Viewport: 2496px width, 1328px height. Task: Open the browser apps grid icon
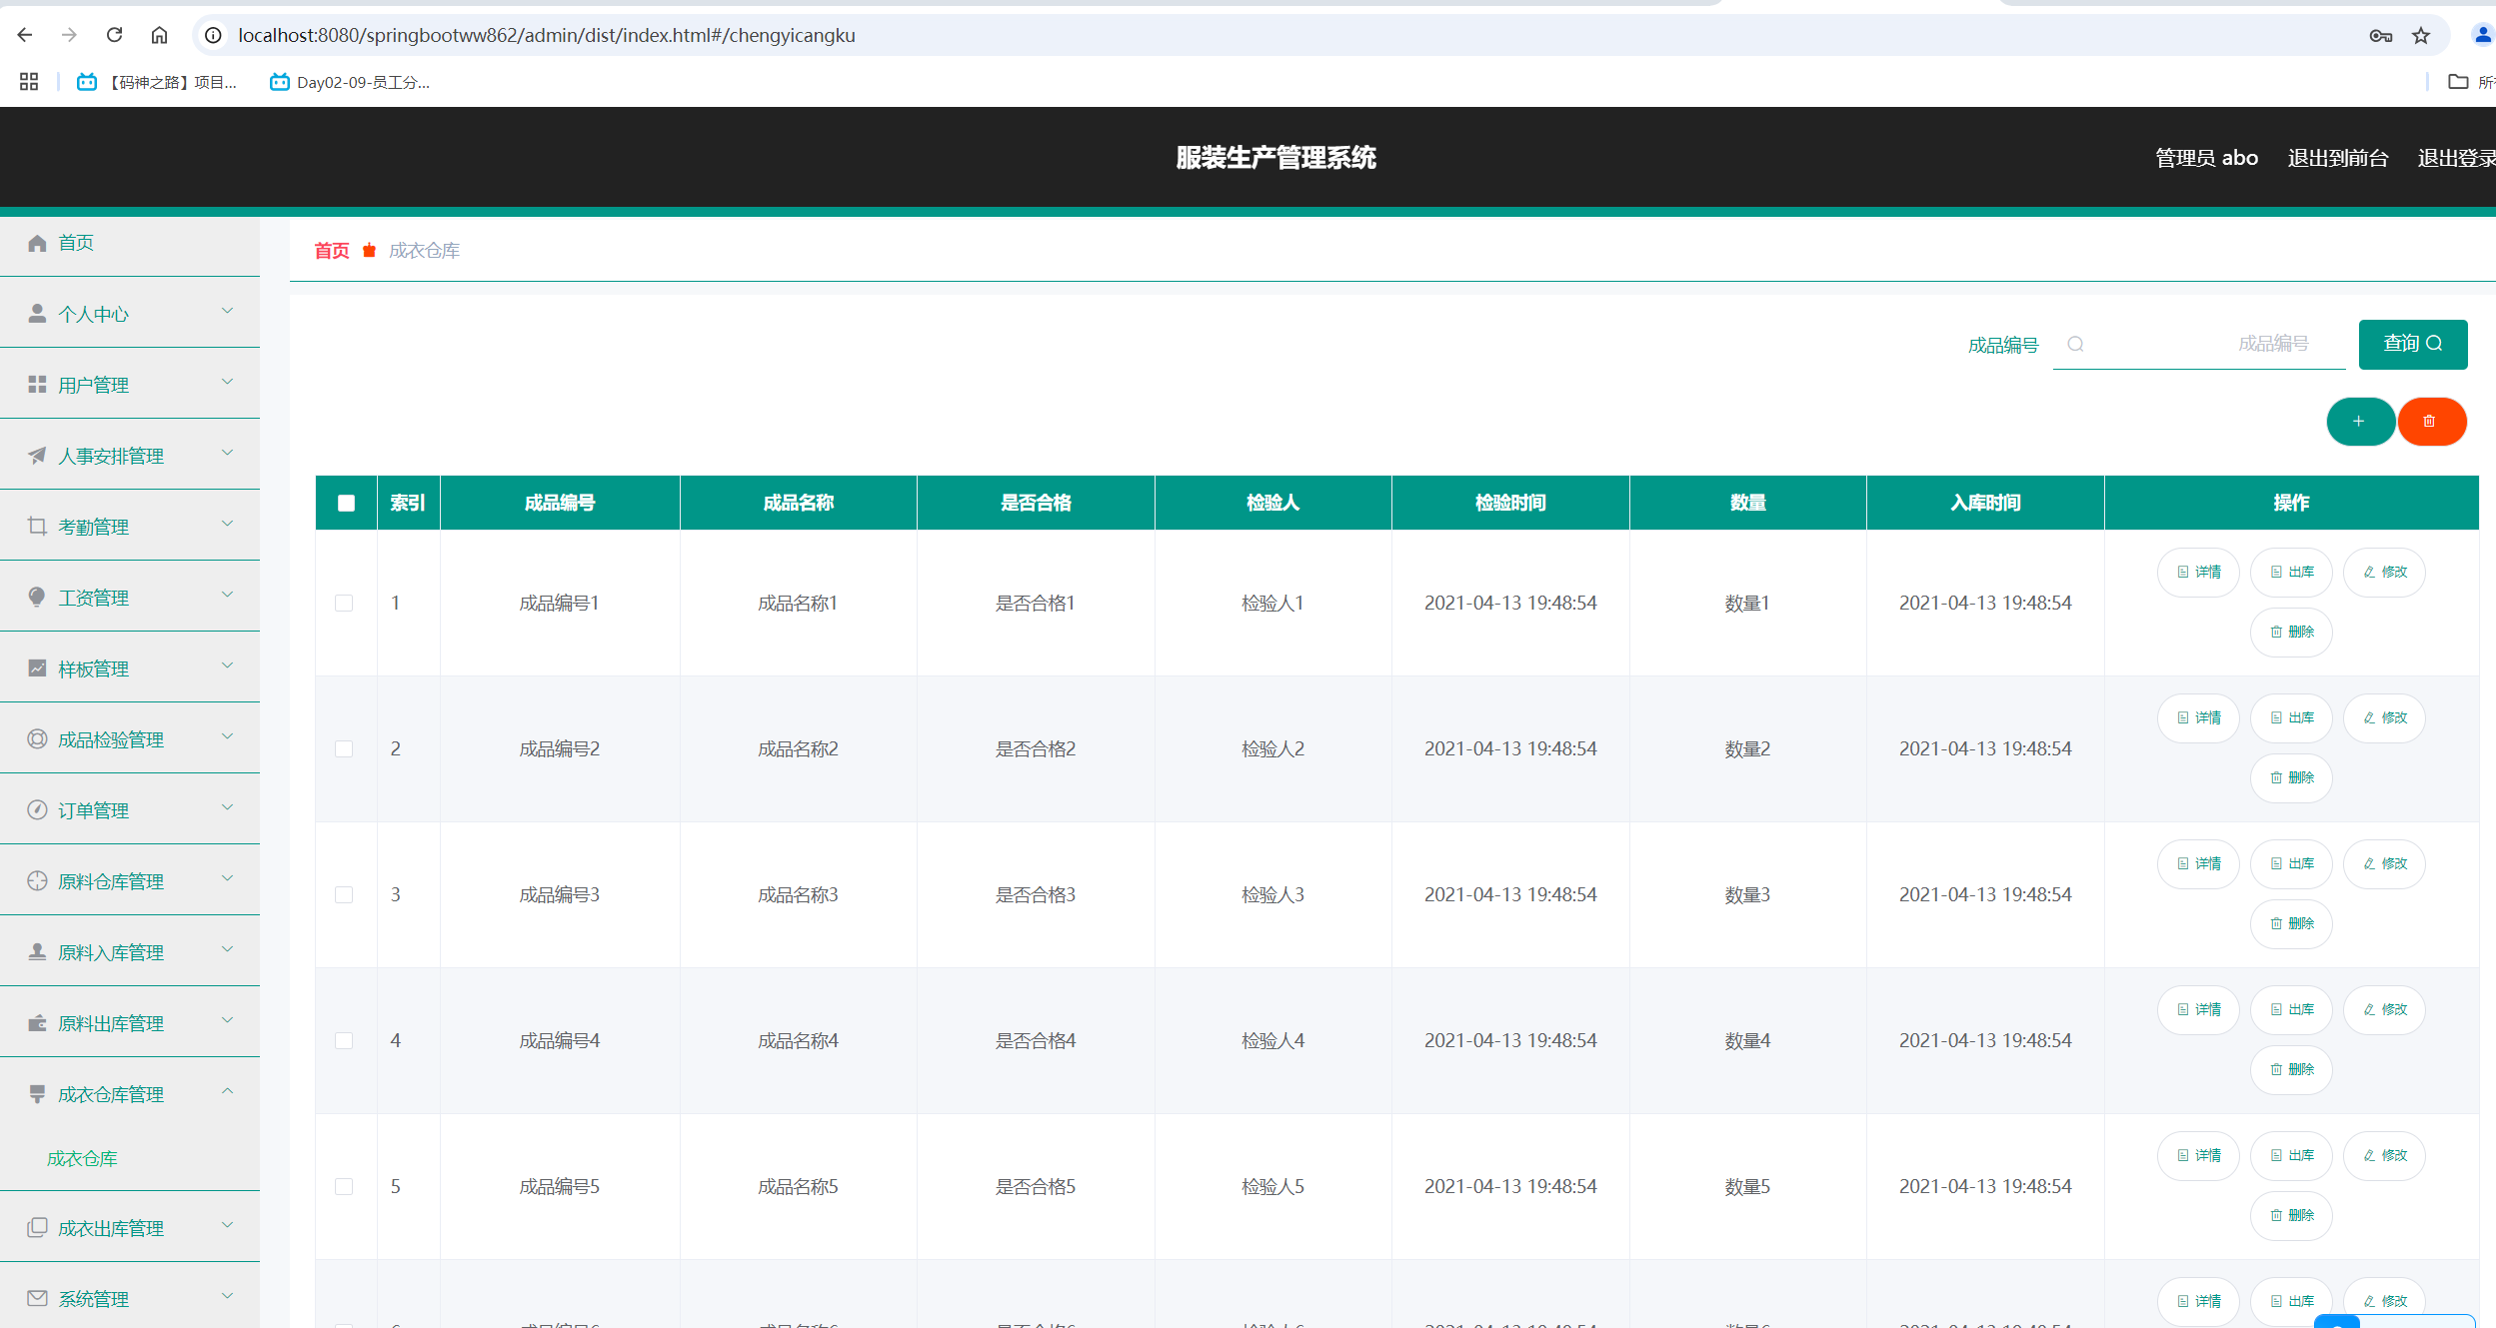[29, 82]
